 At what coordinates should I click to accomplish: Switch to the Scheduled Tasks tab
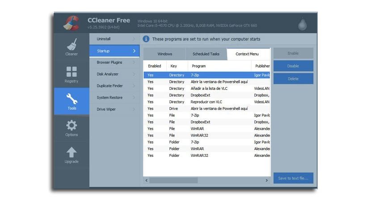point(206,54)
